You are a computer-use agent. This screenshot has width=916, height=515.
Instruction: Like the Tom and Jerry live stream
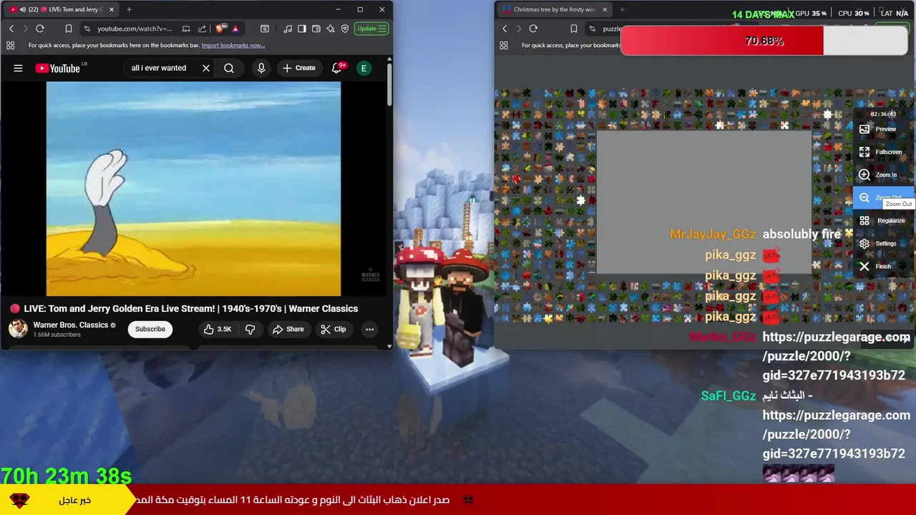218,329
